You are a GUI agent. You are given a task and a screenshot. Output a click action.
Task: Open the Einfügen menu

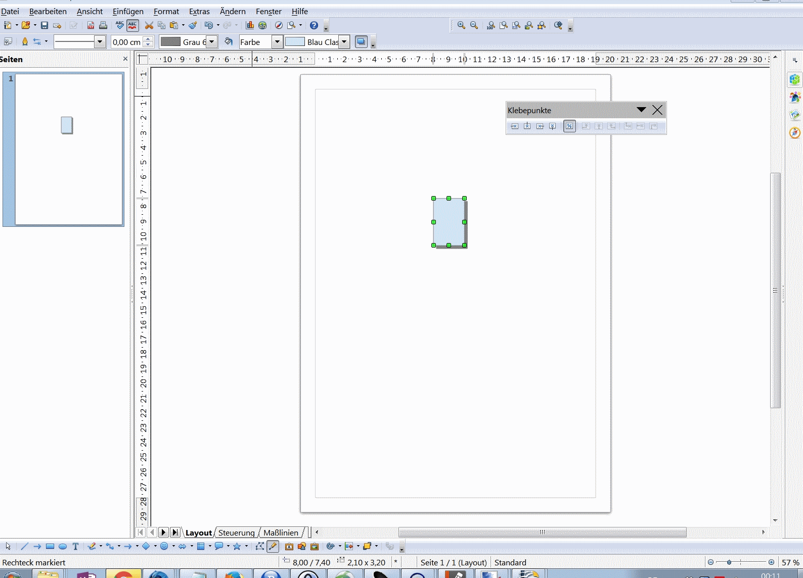click(x=128, y=11)
